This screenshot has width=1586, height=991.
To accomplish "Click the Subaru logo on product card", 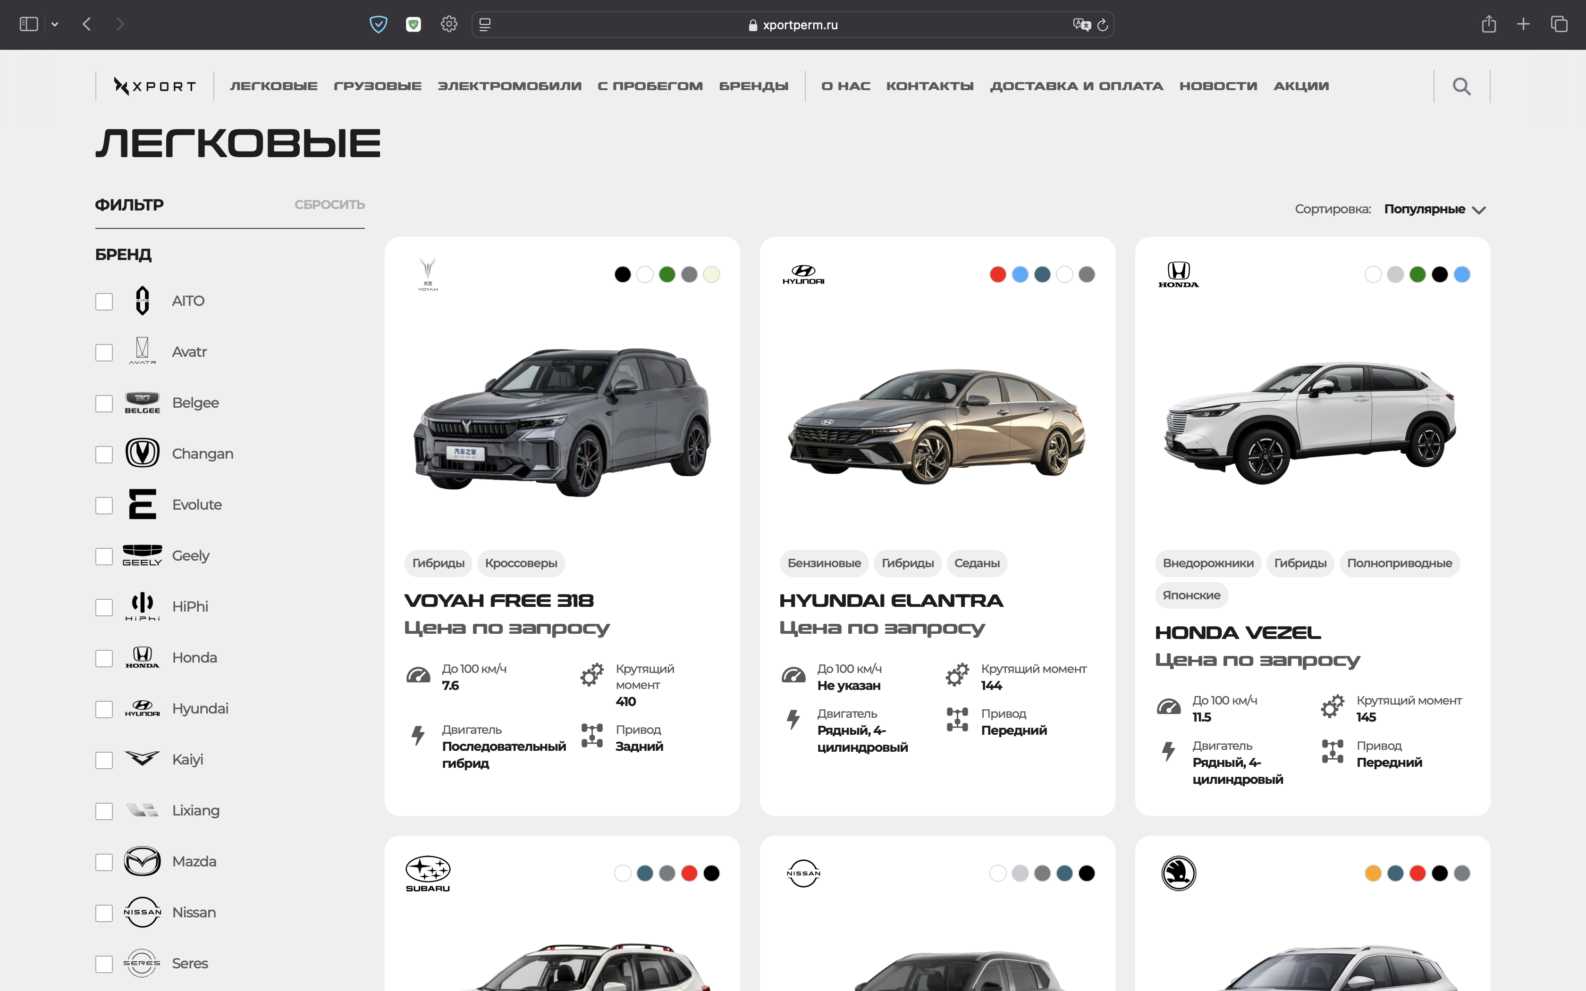I will 427,873.
